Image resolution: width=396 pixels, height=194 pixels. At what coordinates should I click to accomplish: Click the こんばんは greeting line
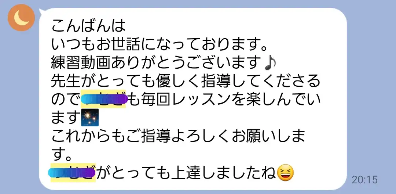click(x=88, y=26)
